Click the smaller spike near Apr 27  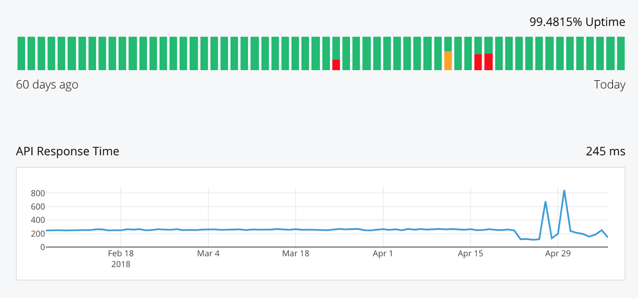[x=545, y=201]
